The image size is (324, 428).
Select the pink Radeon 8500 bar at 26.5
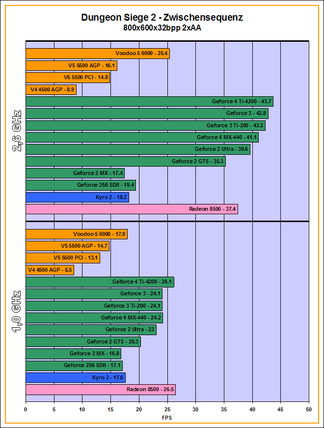(100, 390)
